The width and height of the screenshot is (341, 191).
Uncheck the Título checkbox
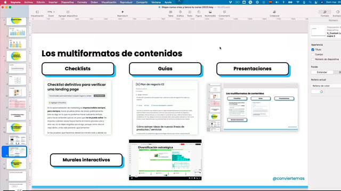point(313,49)
